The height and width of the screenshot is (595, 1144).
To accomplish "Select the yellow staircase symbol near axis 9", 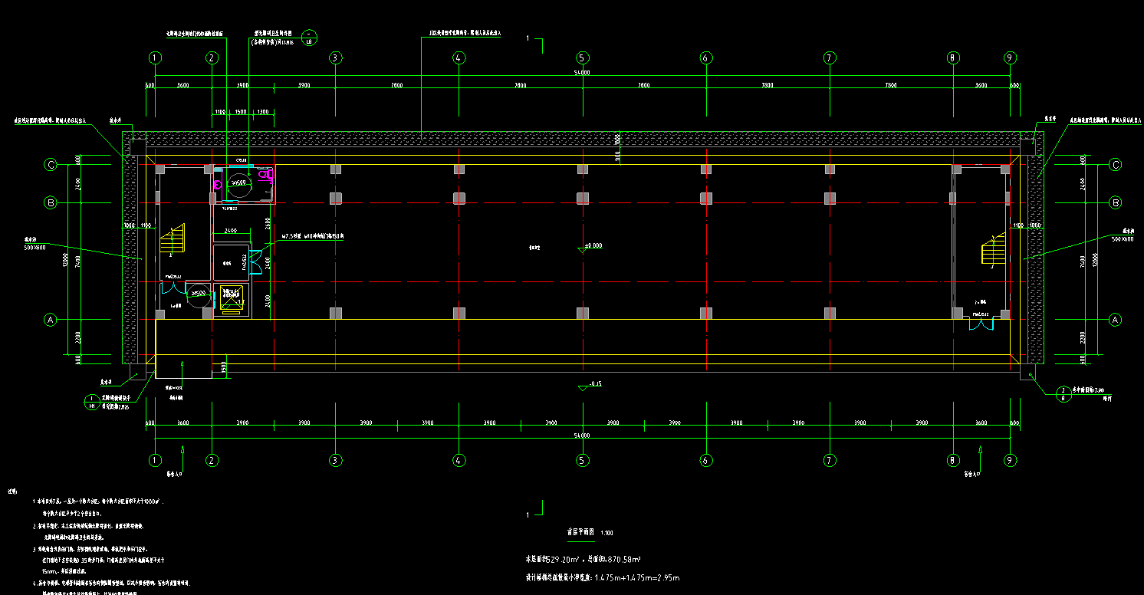I will tap(993, 250).
